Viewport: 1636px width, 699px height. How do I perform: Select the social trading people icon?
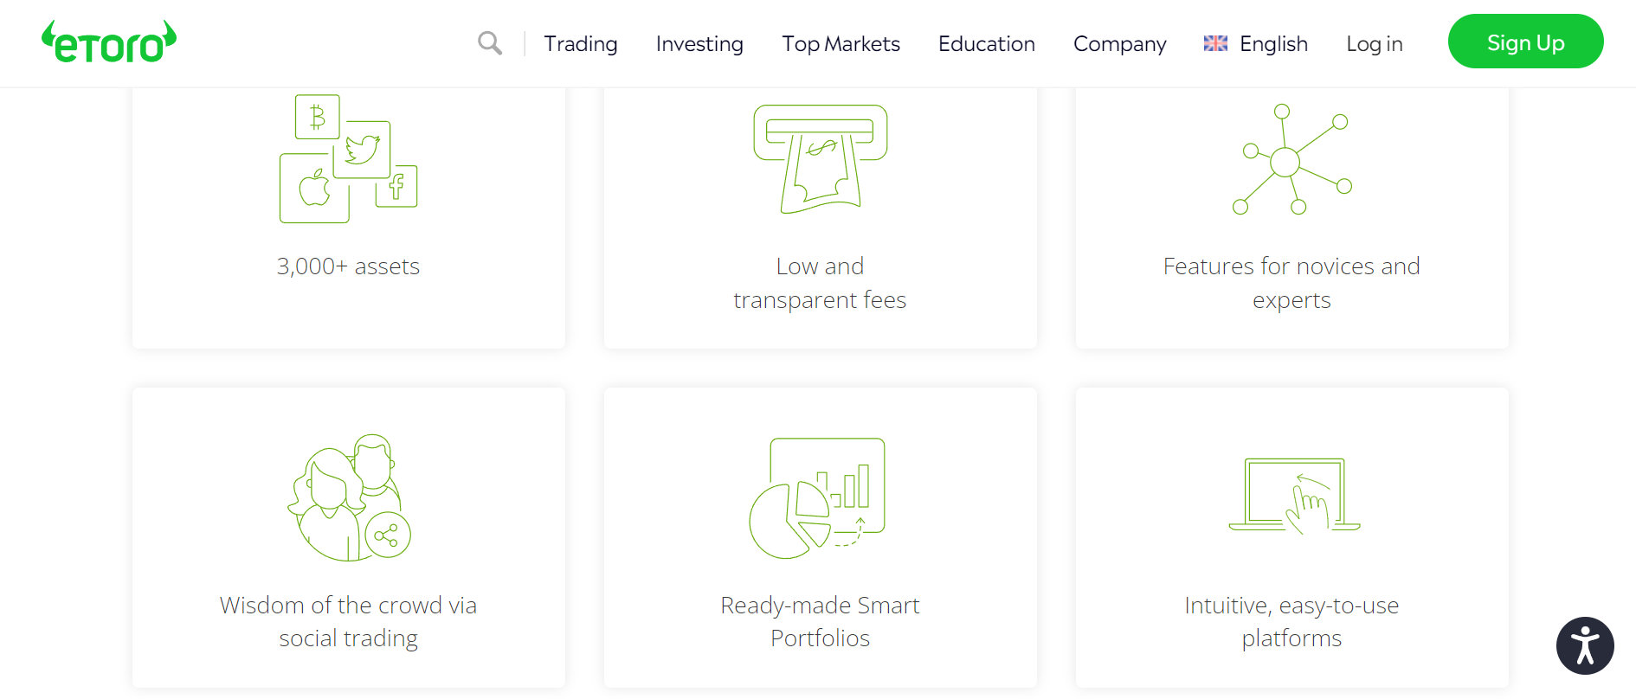tap(346, 497)
